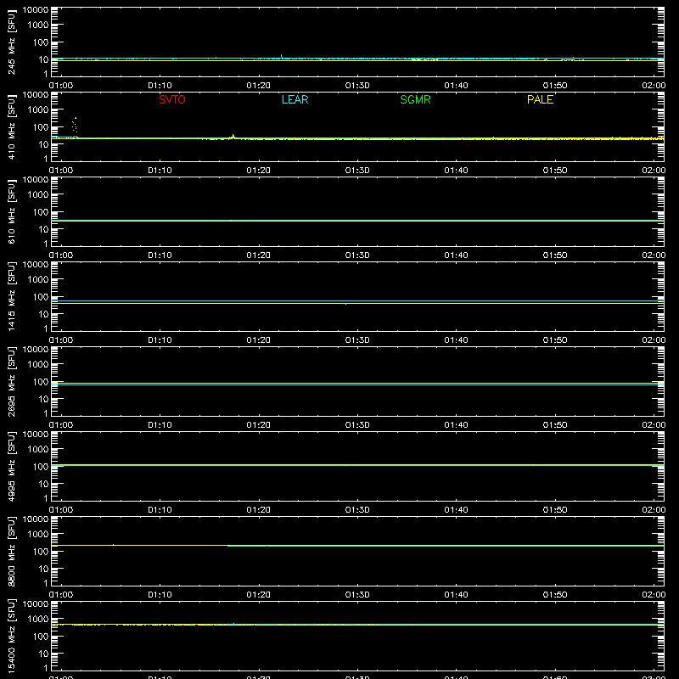Click the 1000 y-axis value on 610 MHz plot
Screen dimensions: 679x679
tap(38, 195)
